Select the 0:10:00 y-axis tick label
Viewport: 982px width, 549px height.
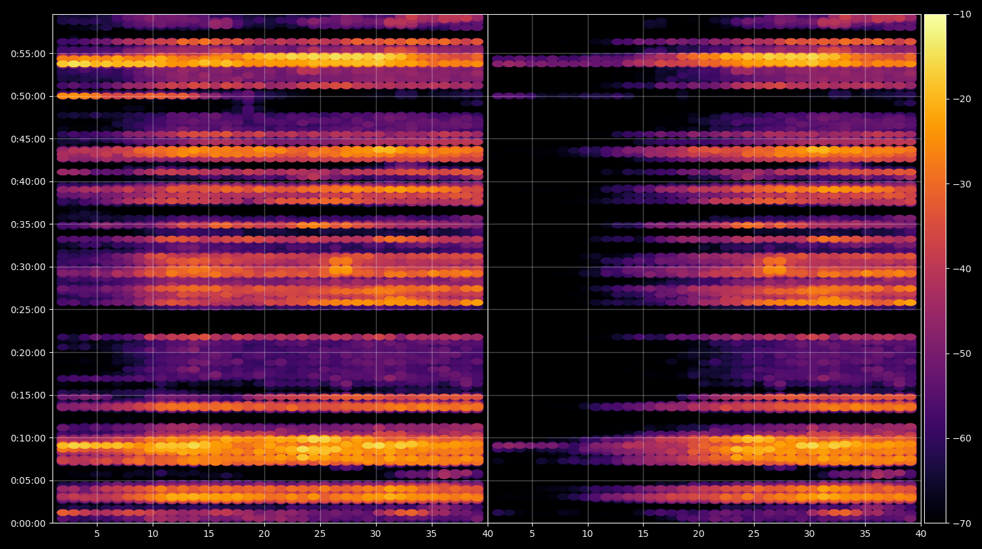click(28, 438)
